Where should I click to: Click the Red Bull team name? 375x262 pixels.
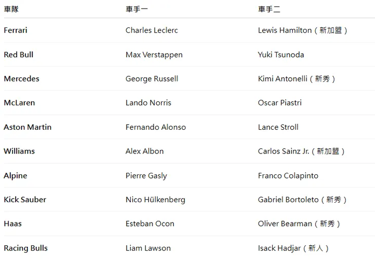pyautogui.click(x=19, y=55)
